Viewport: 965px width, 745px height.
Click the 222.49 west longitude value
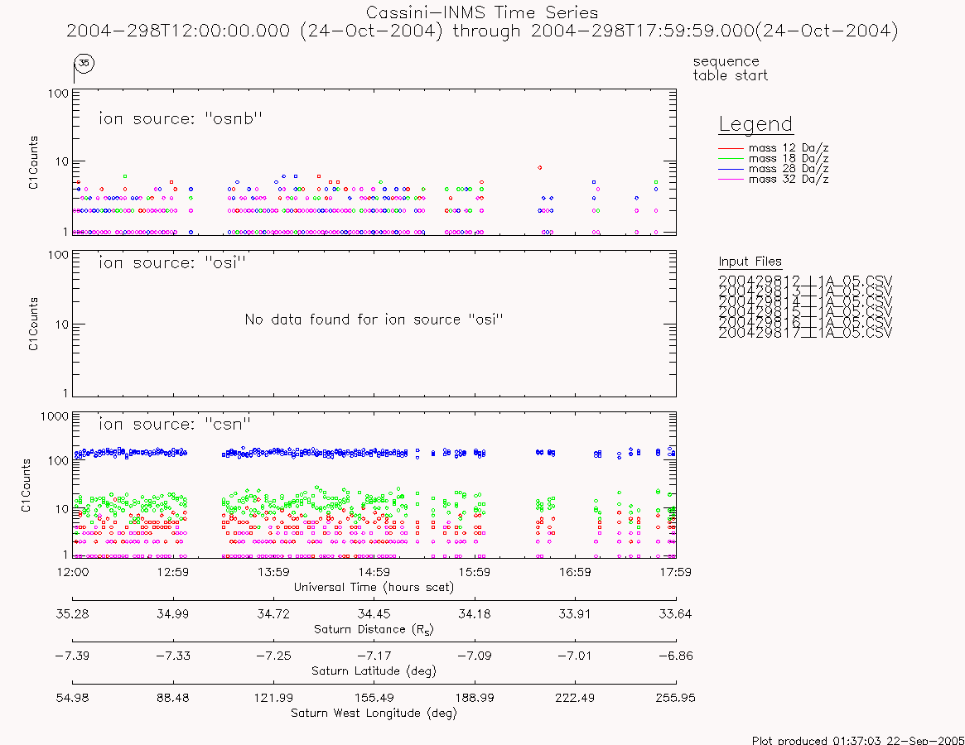pyautogui.click(x=575, y=699)
